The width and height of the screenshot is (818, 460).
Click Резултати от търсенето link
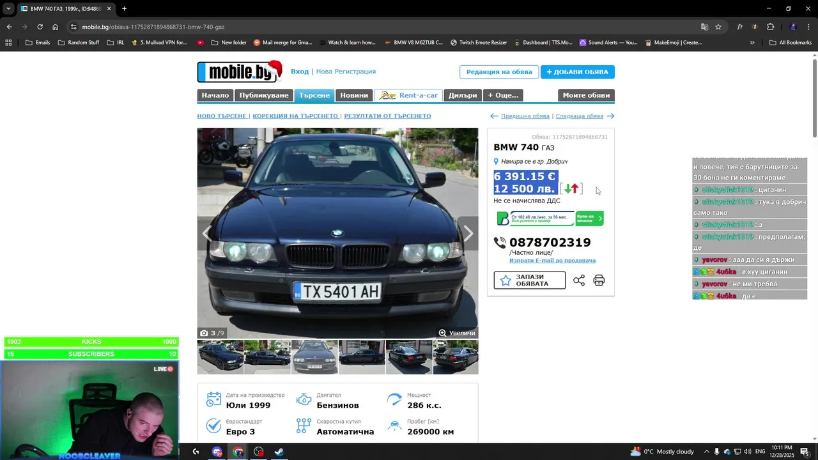coord(387,116)
